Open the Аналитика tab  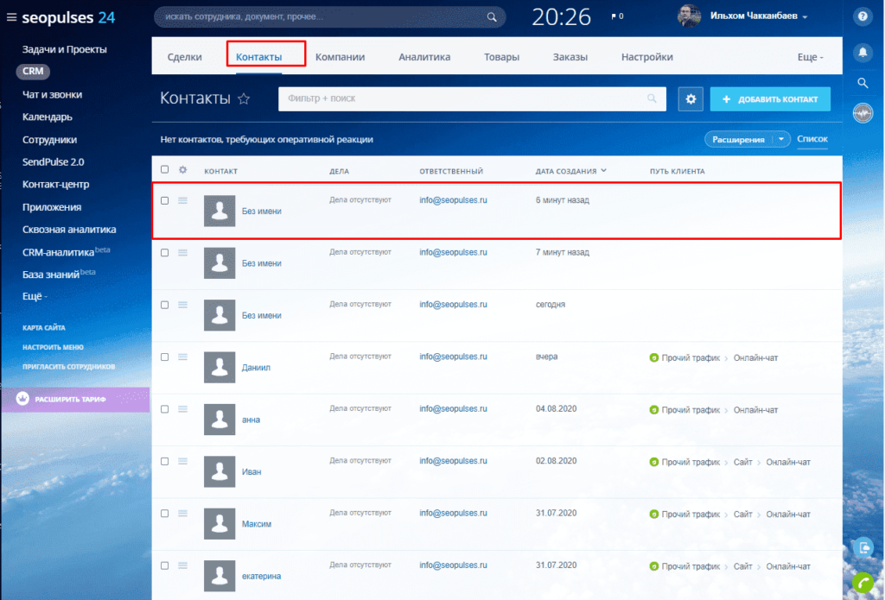(424, 57)
